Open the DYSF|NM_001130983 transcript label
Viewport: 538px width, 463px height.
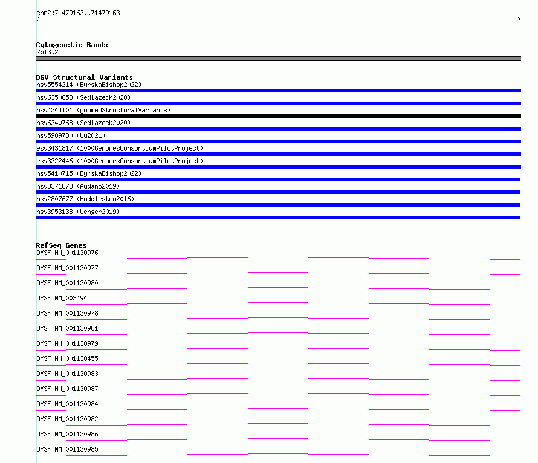(67, 374)
